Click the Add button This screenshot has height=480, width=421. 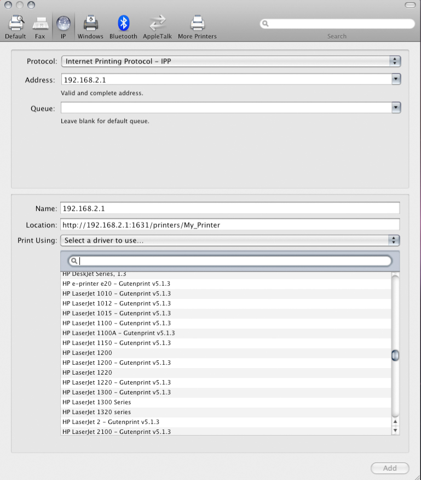point(390,468)
